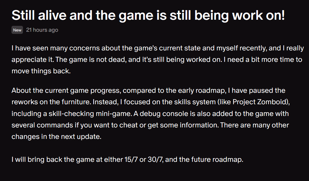This screenshot has width=309, height=181.
Task: Click the phrase "move things back."
Action: pyautogui.click(x=41, y=71)
